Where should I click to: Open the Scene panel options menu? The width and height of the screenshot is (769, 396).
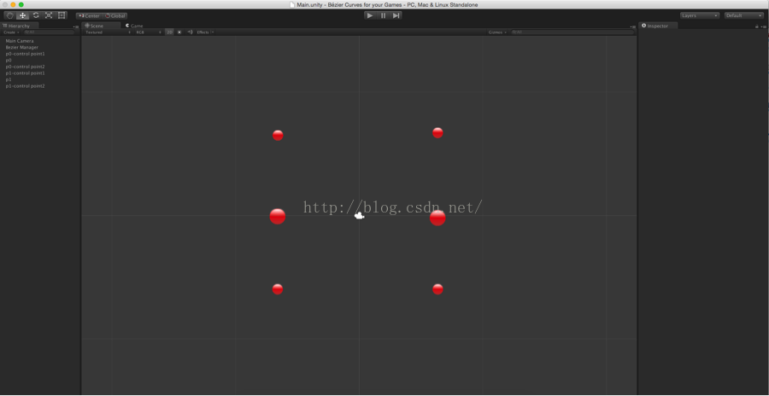[x=632, y=26]
